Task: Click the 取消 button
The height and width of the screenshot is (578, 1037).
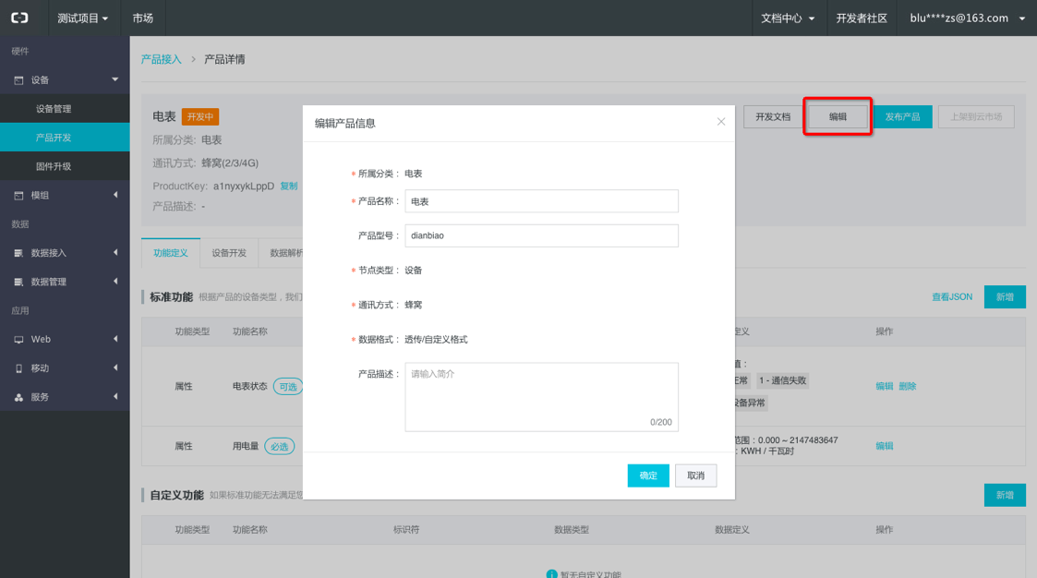Action: coord(695,476)
